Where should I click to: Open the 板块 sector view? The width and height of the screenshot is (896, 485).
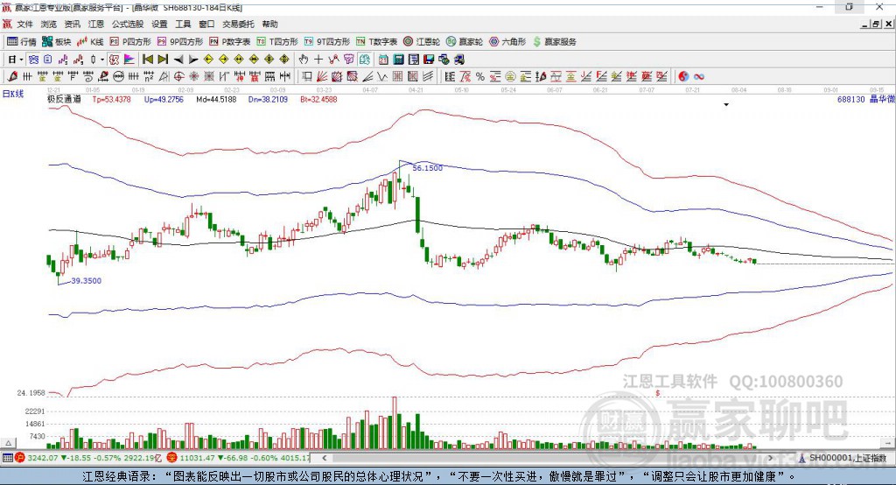click(x=57, y=42)
